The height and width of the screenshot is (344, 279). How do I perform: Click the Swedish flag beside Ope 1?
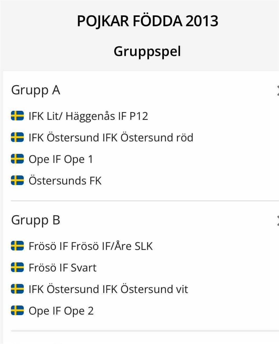click(17, 159)
